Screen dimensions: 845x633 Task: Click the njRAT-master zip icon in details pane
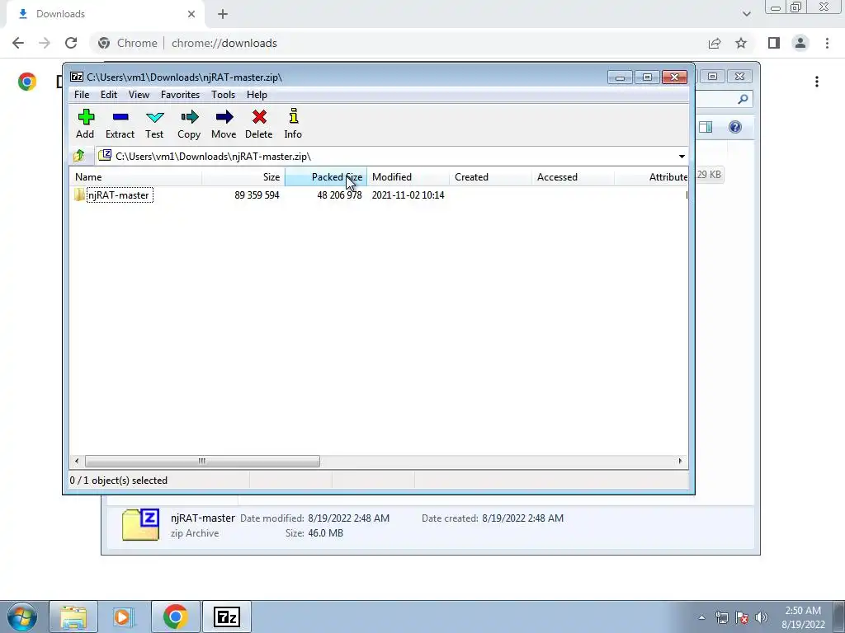[140, 525]
